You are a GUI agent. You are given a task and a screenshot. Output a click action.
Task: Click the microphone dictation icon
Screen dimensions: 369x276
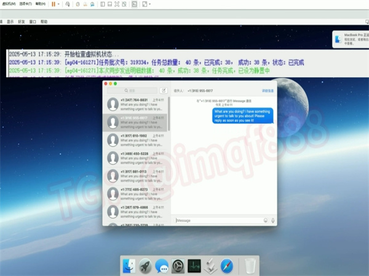tap(272, 220)
